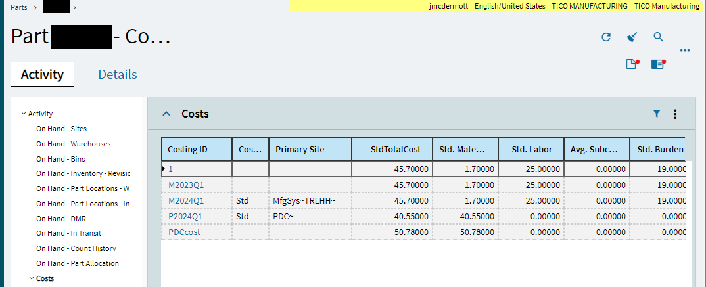
Task: Click jmcdermott user name in header
Action: [448, 6]
